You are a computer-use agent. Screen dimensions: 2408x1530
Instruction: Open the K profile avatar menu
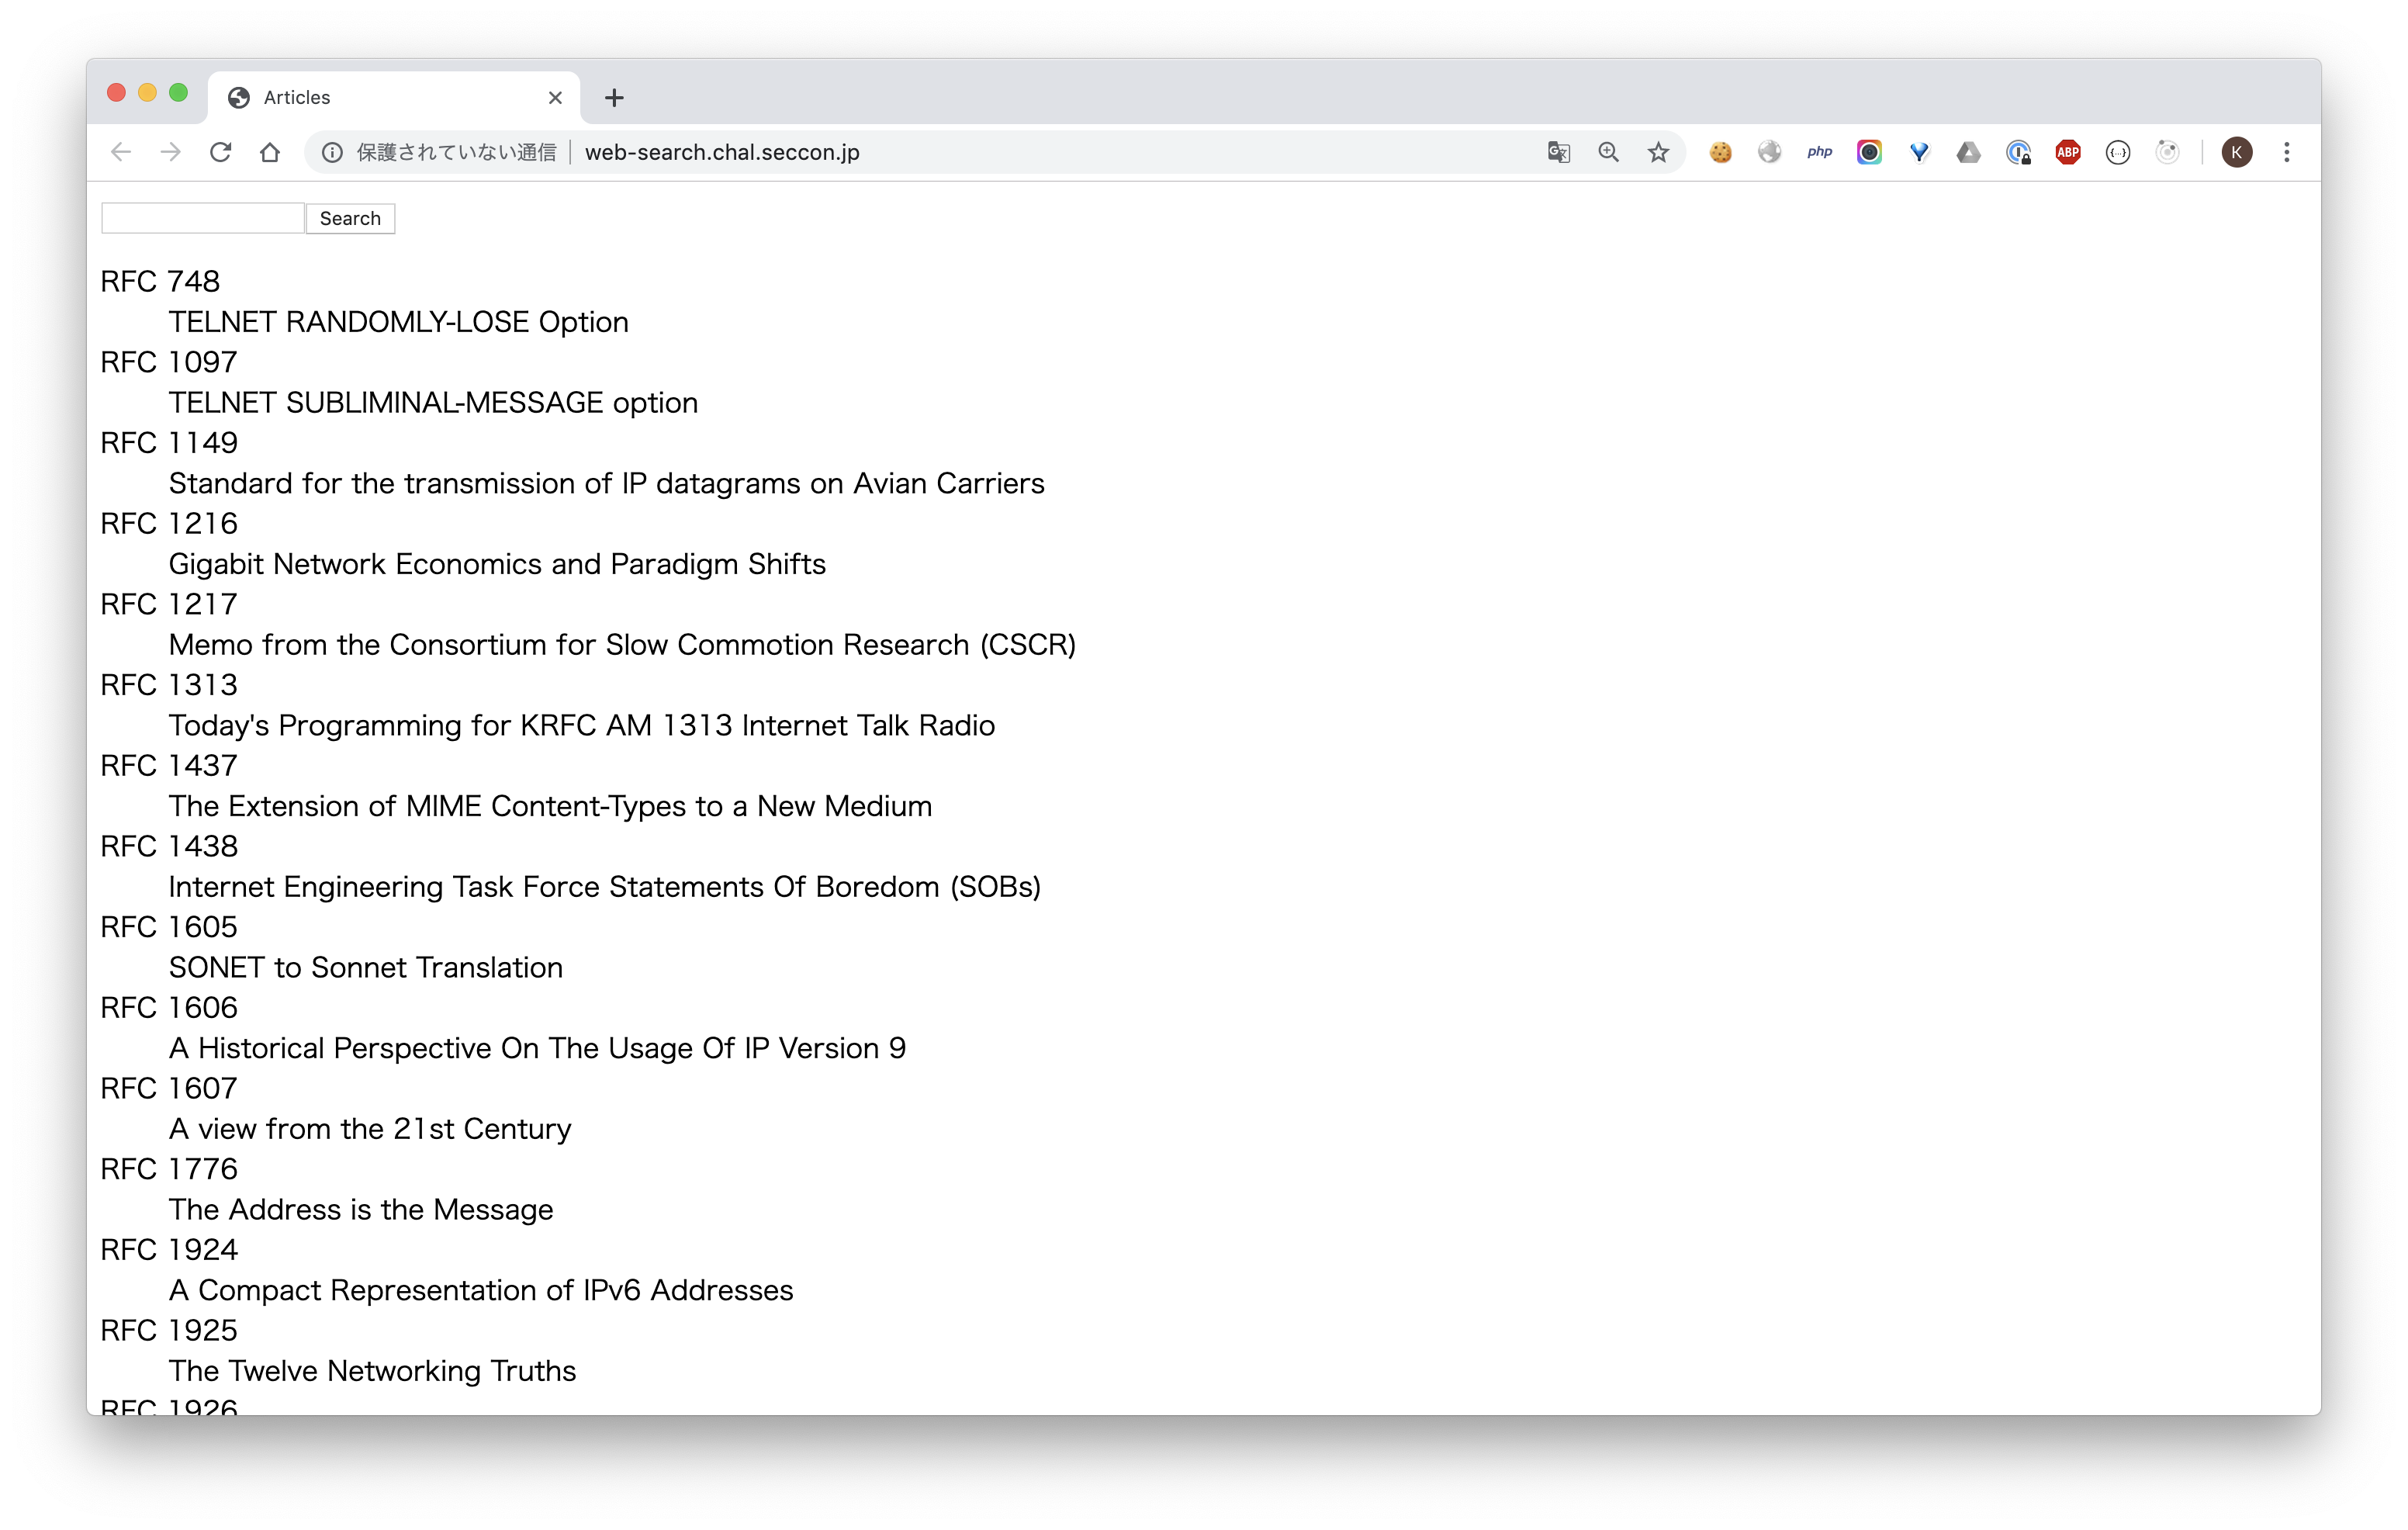point(2236,152)
